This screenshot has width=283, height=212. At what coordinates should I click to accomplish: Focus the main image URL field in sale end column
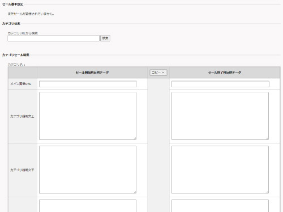220,84
